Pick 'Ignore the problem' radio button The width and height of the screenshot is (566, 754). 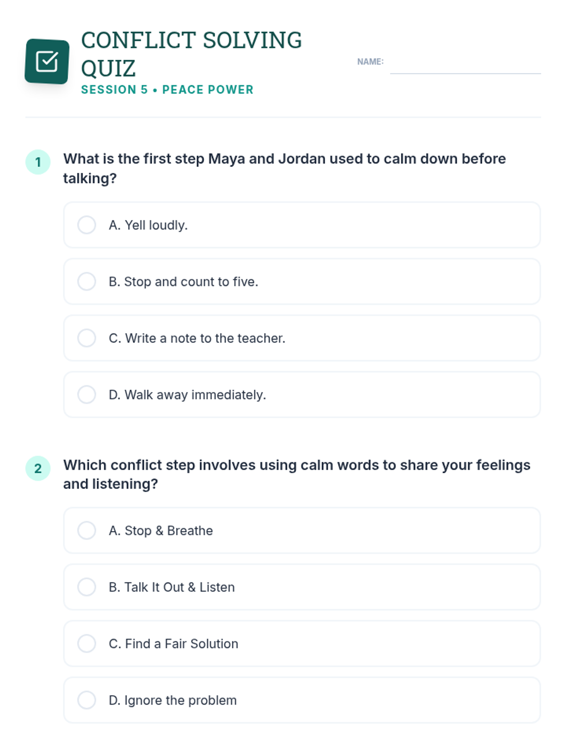point(87,700)
